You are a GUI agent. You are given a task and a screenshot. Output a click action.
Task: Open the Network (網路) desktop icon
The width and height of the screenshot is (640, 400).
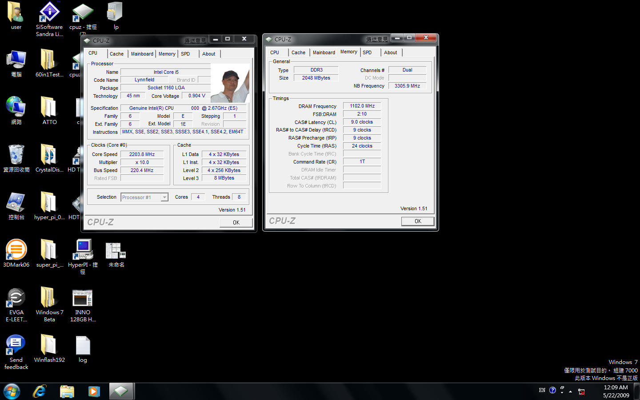pyautogui.click(x=16, y=111)
